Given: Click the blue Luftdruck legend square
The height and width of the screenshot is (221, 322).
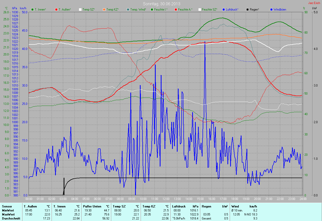Looking at the screenshot, I should (x=224, y=10).
